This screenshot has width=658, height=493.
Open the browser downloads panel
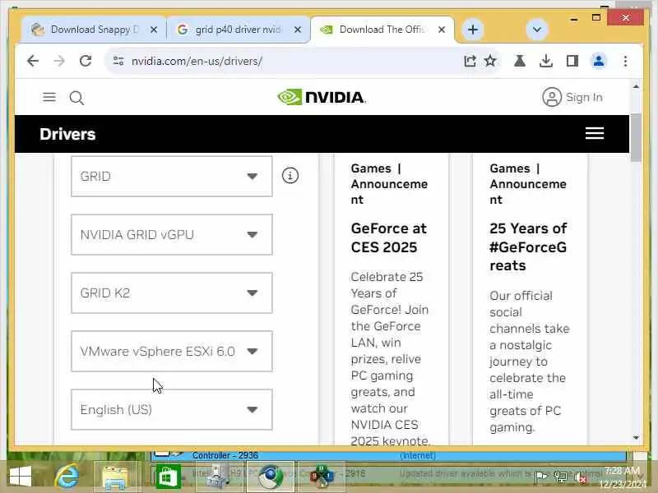545,61
